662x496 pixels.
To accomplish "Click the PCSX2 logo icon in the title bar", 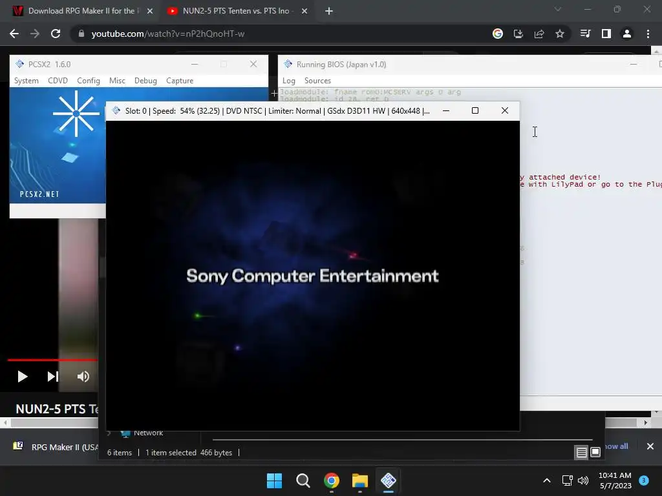I will (x=19, y=64).
